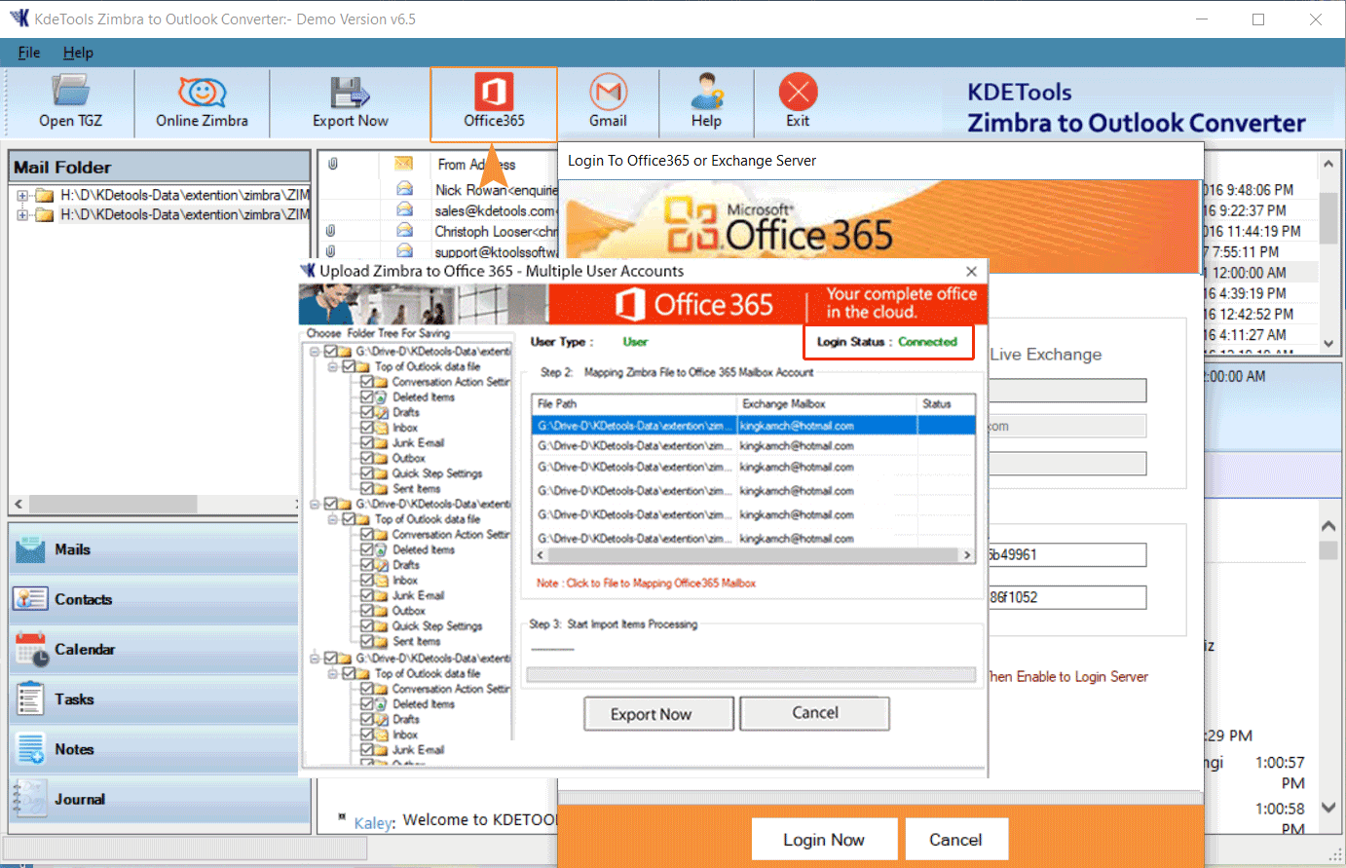Uncheck first Top of Outlook data file checkbox
Viewport: 1346px width, 868px height.
pyautogui.click(x=349, y=366)
